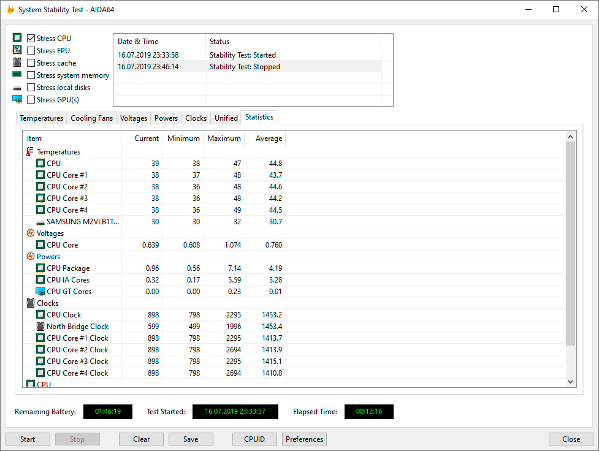Viewport: 599px width, 451px height.
Task: Click the icon of CPU Package power row
Action: click(x=40, y=268)
